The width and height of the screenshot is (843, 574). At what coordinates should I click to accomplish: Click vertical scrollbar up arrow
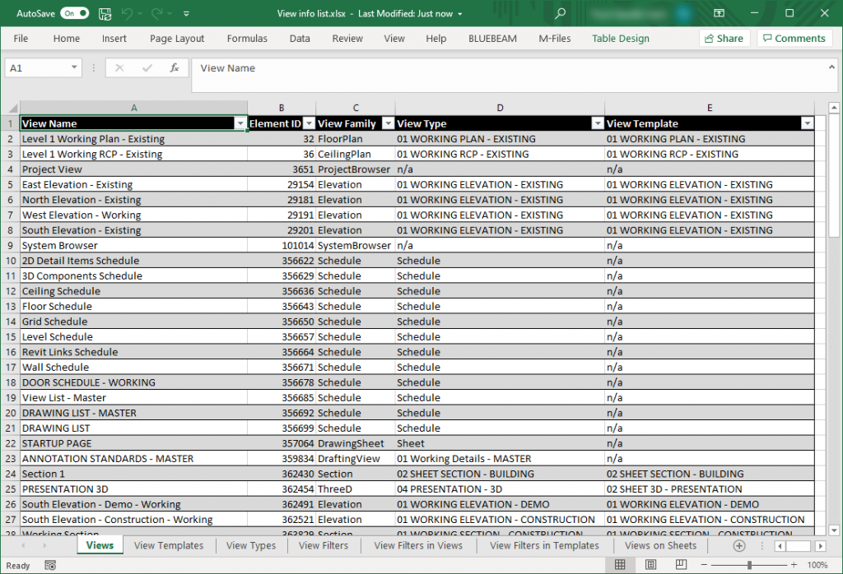pos(834,108)
